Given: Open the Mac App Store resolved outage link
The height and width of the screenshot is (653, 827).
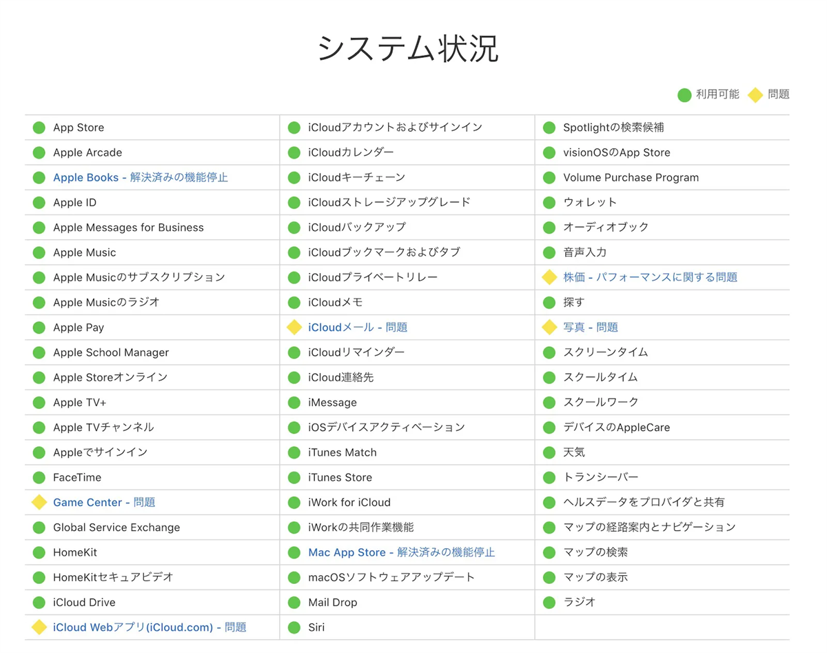Looking at the screenshot, I should pos(401,552).
